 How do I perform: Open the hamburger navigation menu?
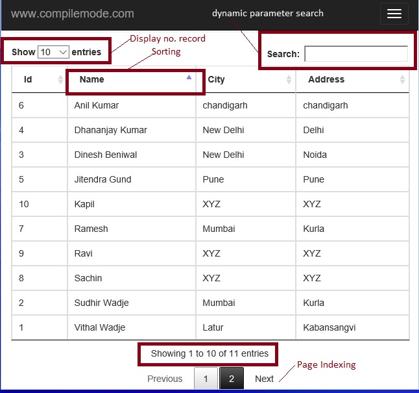point(394,14)
